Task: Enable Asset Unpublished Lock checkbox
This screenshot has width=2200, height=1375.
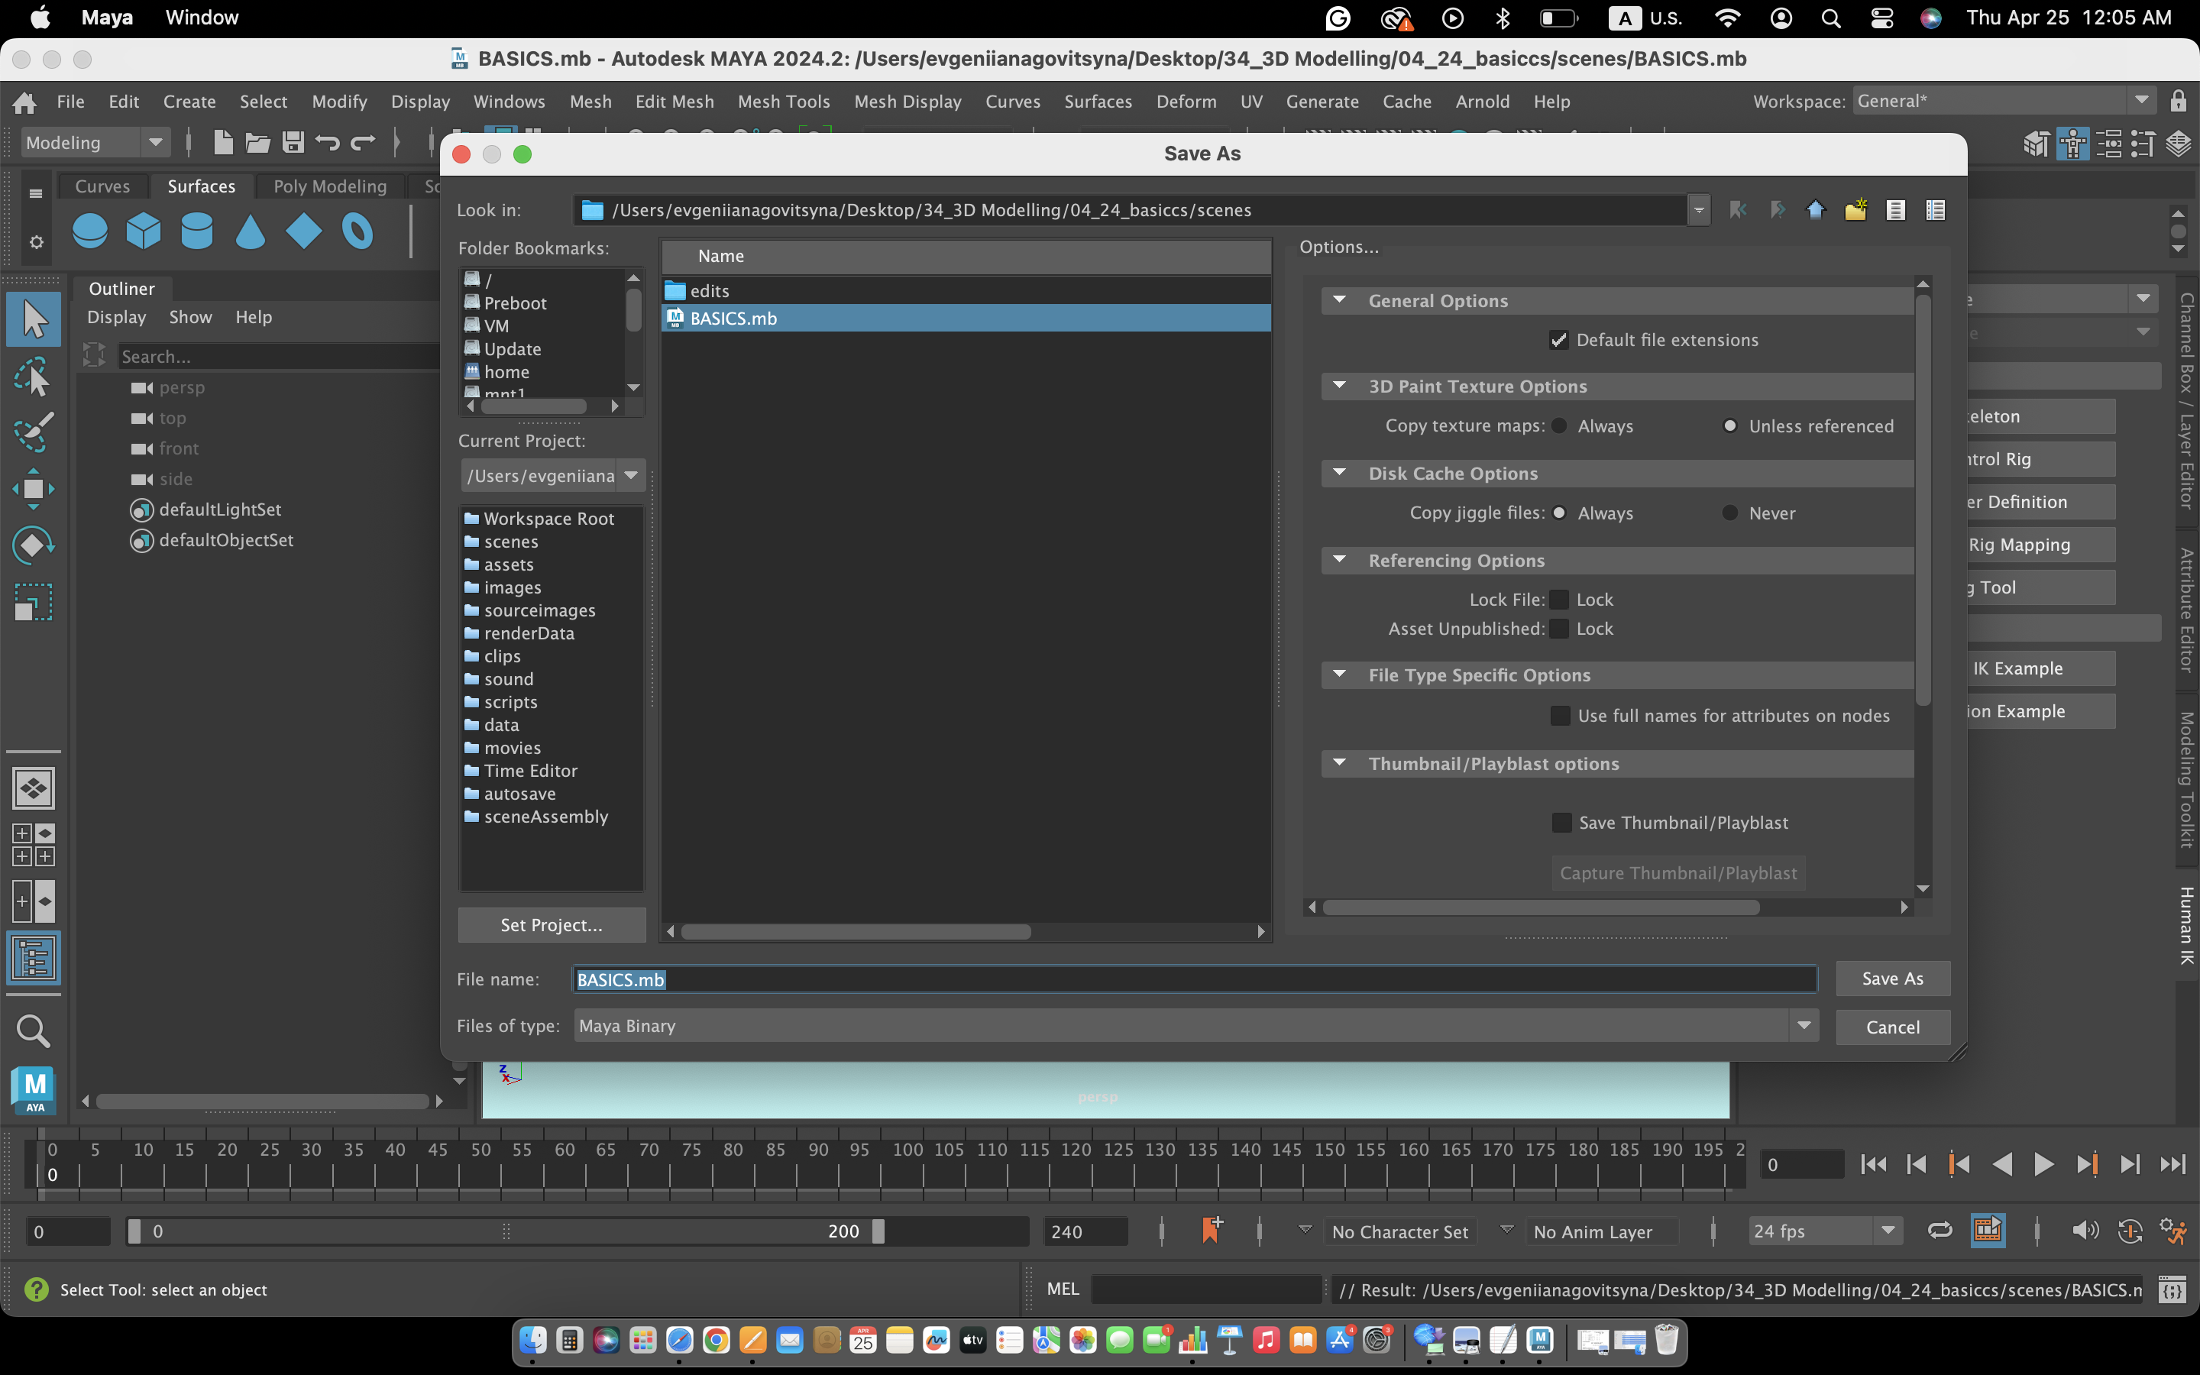Action: click(x=1559, y=629)
